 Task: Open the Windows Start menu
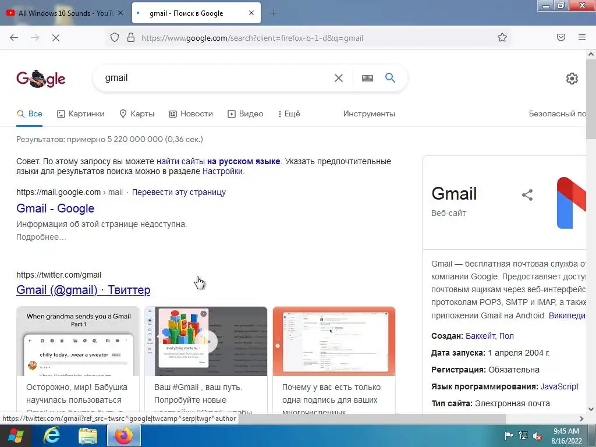(x=16, y=435)
